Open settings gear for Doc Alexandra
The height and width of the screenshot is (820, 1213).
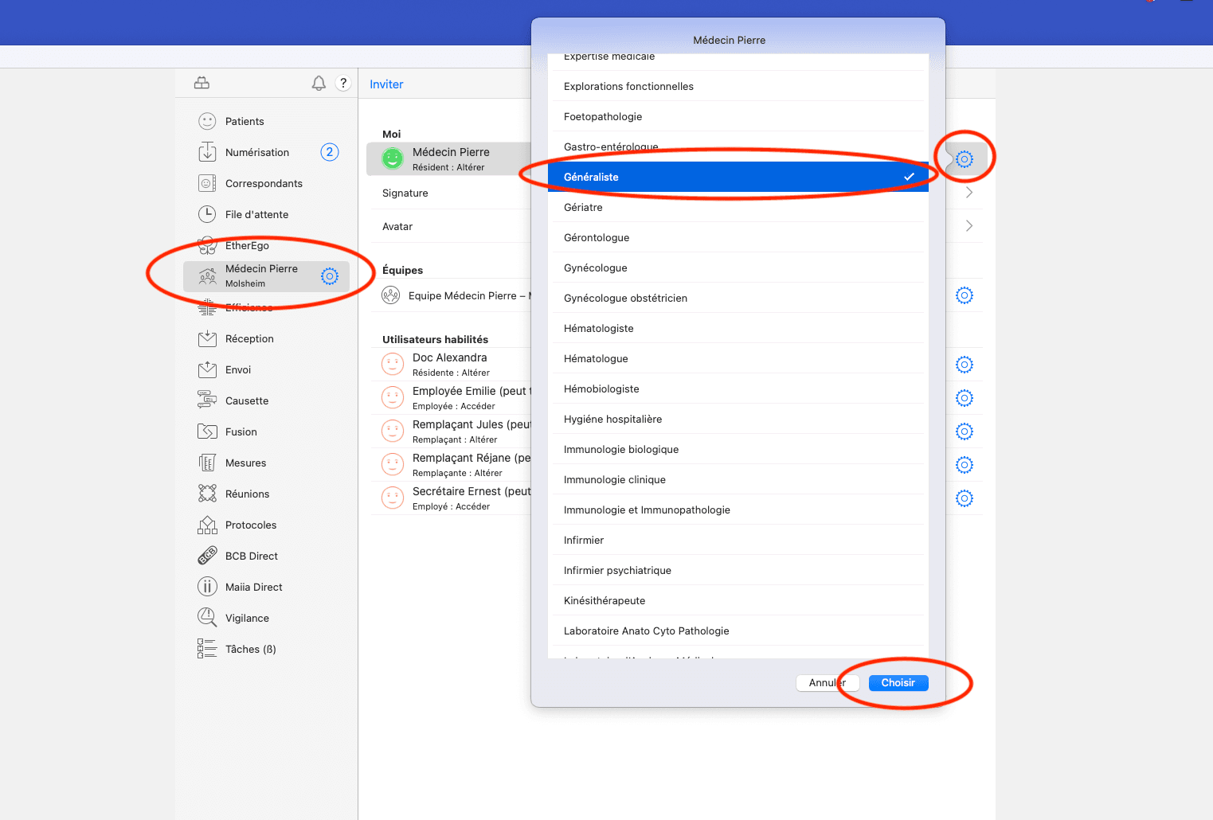[964, 365]
